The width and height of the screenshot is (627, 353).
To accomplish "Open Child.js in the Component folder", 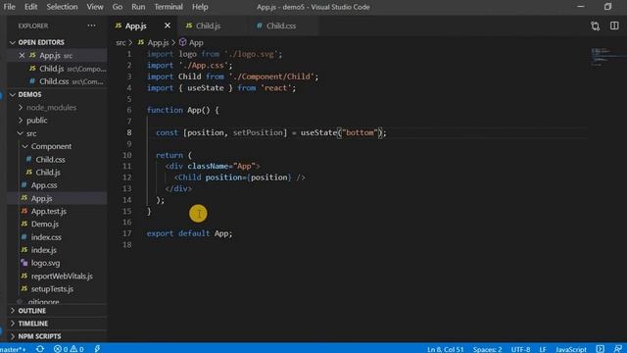I will tap(48, 173).
